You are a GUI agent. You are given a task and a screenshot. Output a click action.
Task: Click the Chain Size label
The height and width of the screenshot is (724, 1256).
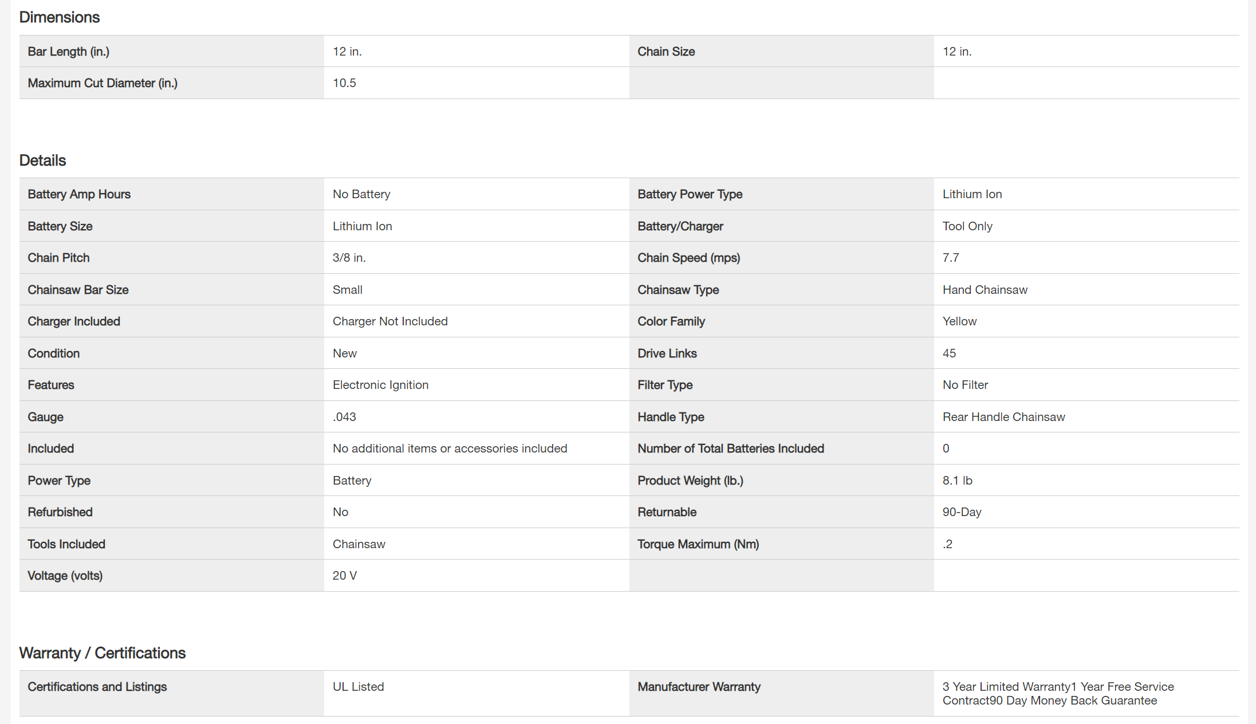[x=666, y=52]
